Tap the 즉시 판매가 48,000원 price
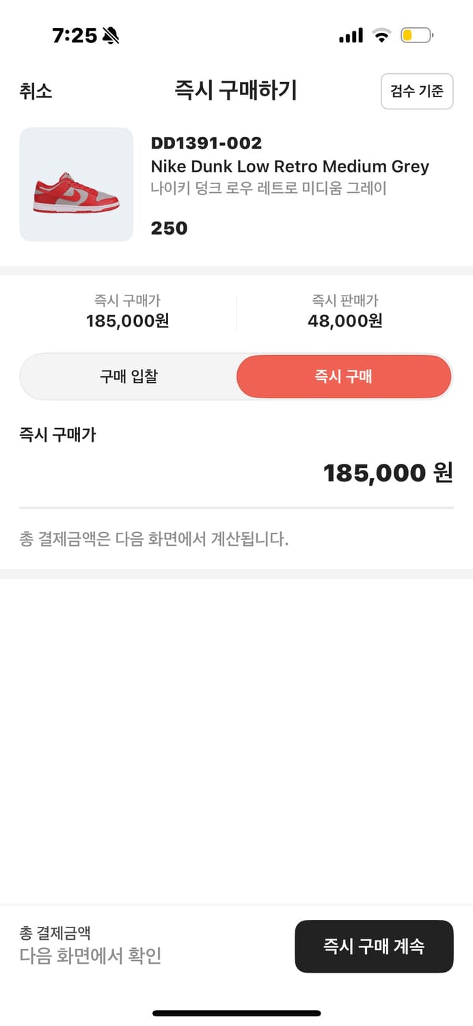Screen dimensions: 473x1026 pyautogui.click(x=344, y=311)
